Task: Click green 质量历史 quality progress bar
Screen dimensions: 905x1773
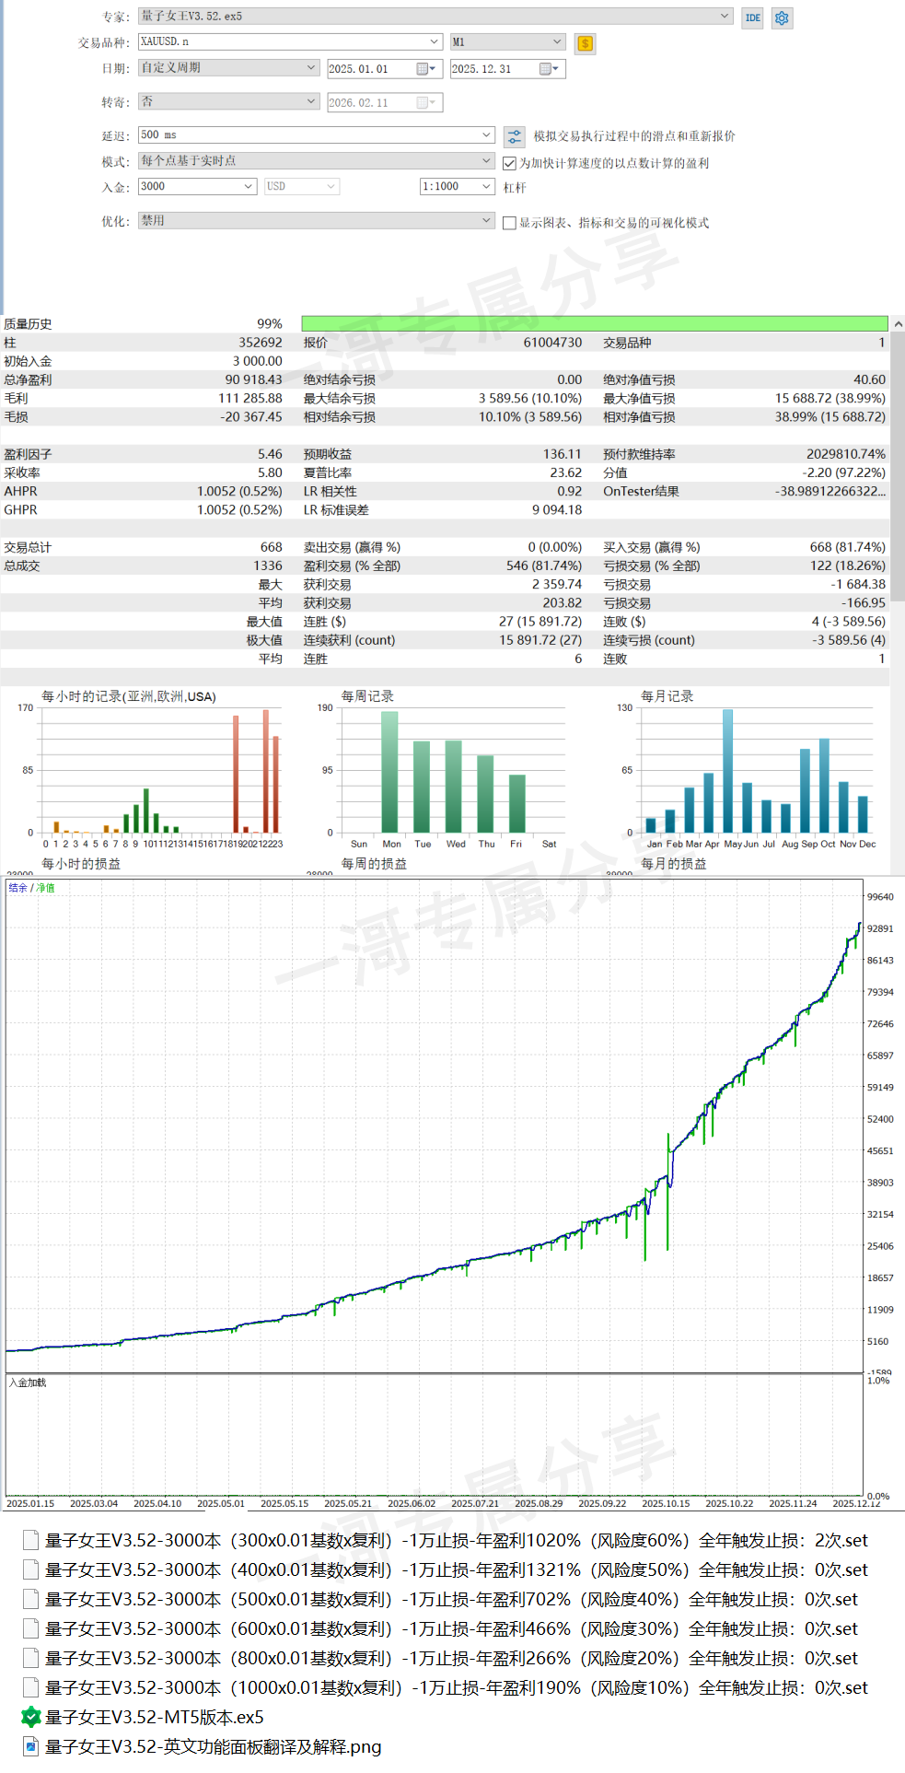Action: click(595, 323)
